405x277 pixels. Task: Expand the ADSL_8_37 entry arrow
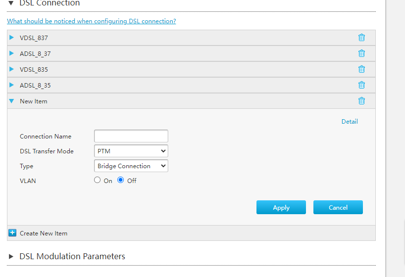point(11,53)
